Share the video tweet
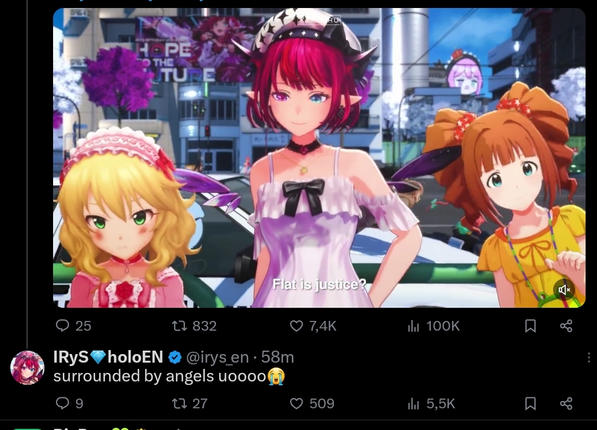 click(x=566, y=326)
